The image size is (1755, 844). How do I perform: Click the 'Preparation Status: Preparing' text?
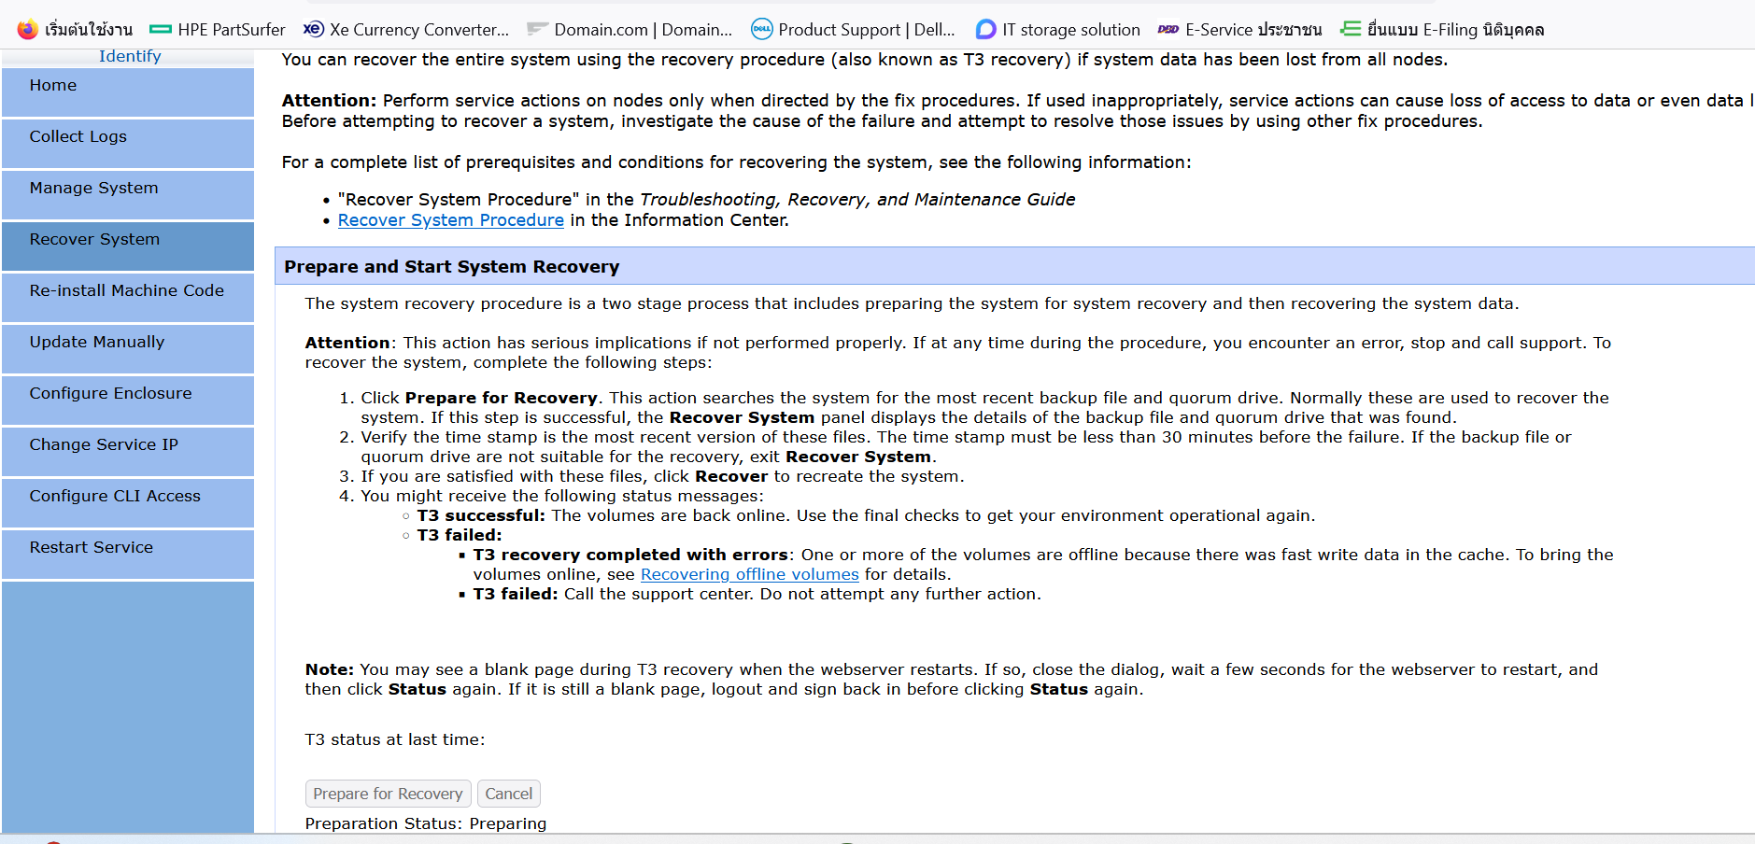coord(426,823)
